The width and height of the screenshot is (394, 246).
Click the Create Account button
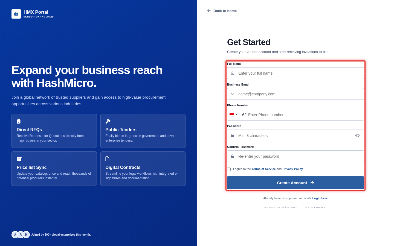click(x=296, y=183)
